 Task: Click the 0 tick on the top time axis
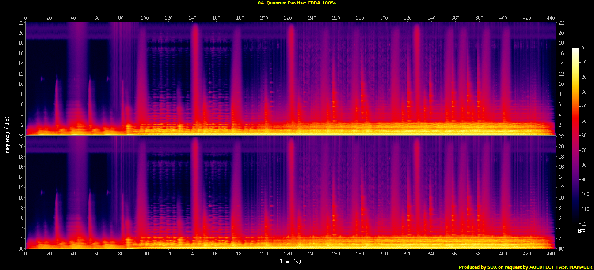click(26, 18)
